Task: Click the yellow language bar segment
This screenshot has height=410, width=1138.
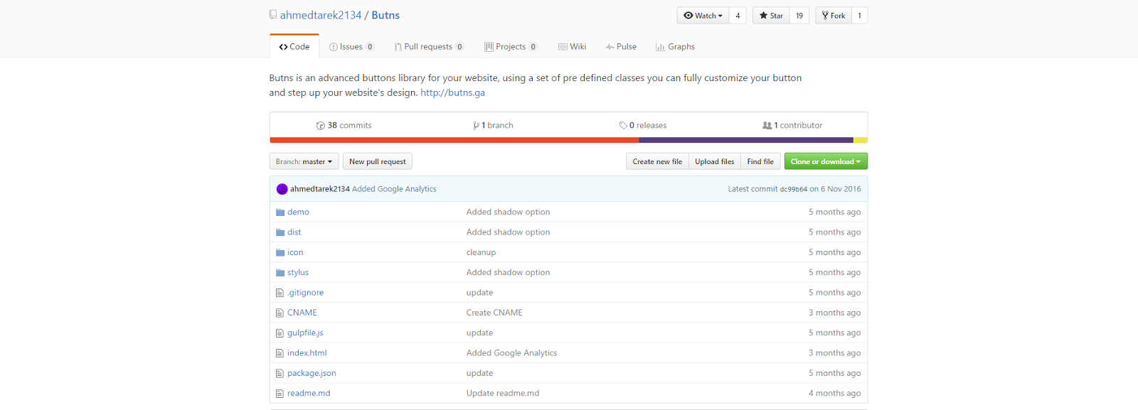Action: point(861,140)
